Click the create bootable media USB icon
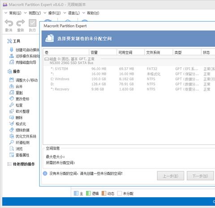 coord(11,50)
